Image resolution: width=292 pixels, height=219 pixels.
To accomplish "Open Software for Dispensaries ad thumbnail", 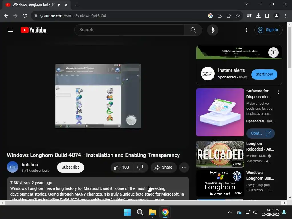I will [220, 112].
